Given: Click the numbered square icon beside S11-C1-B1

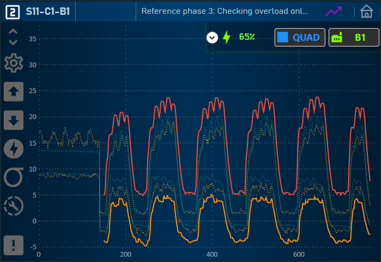Looking at the screenshot, I should [13, 11].
